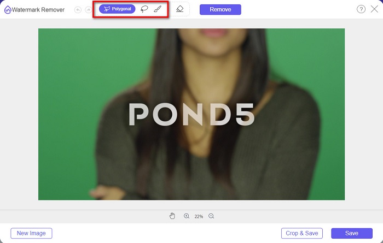Click the Remove button
383x243 pixels.
point(220,9)
